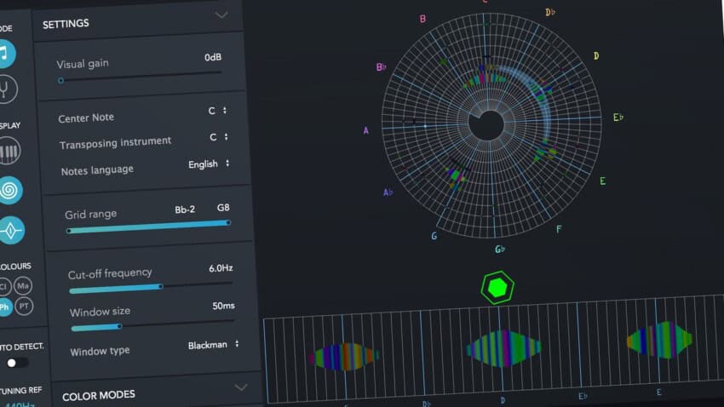Click the Eb label on spiral
The height and width of the screenshot is (407, 724).
click(x=618, y=118)
